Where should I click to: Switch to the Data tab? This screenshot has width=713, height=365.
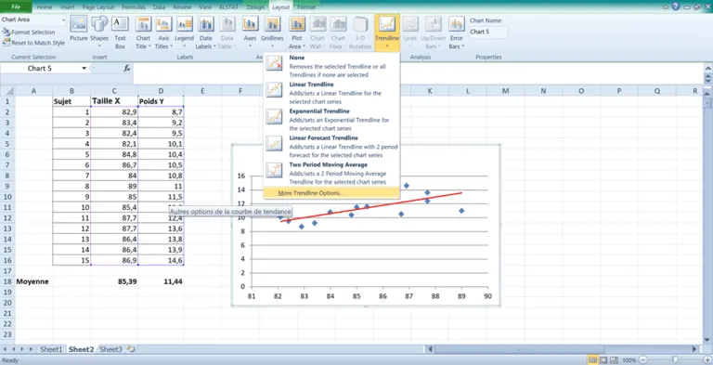(x=159, y=7)
